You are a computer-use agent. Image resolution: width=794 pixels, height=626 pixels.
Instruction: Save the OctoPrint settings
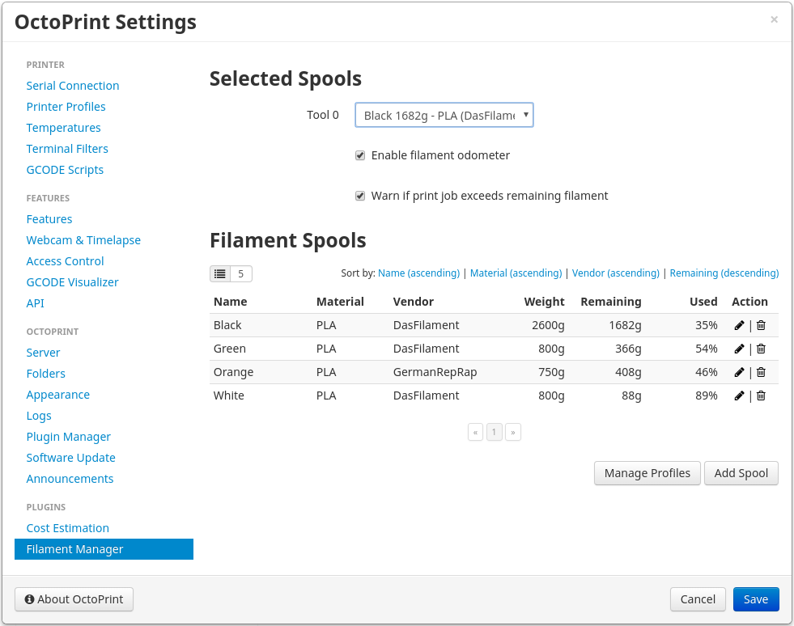click(x=755, y=599)
